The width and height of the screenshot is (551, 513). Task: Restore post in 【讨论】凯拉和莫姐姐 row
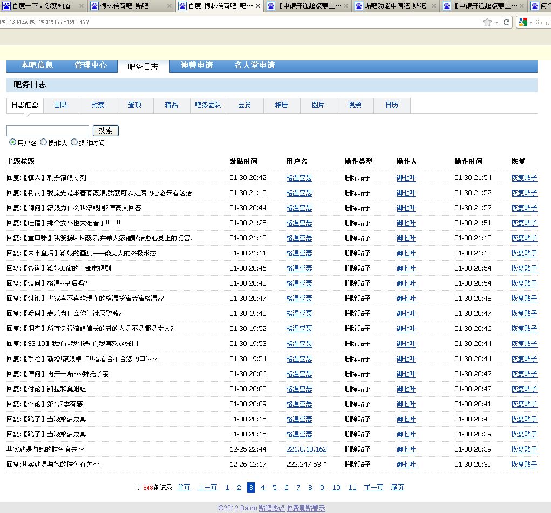(x=524, y=389)
